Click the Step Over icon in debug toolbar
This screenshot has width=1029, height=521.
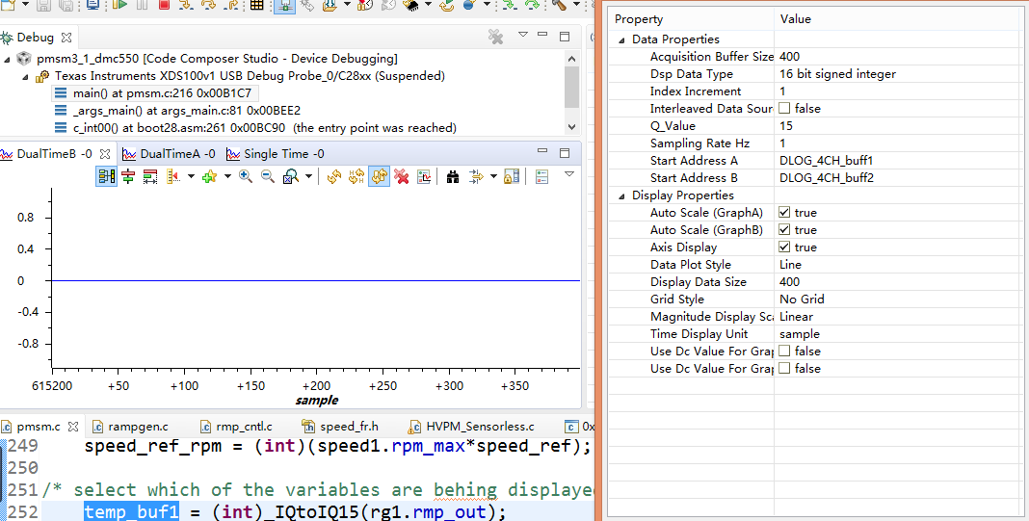tap(208, 5)
